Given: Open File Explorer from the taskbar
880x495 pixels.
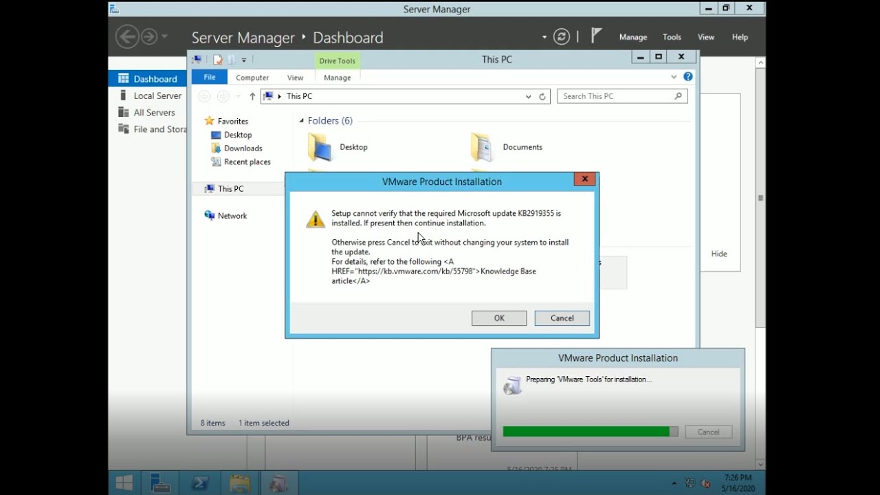Looking at the screenshot, I should [x=240, y=483].
